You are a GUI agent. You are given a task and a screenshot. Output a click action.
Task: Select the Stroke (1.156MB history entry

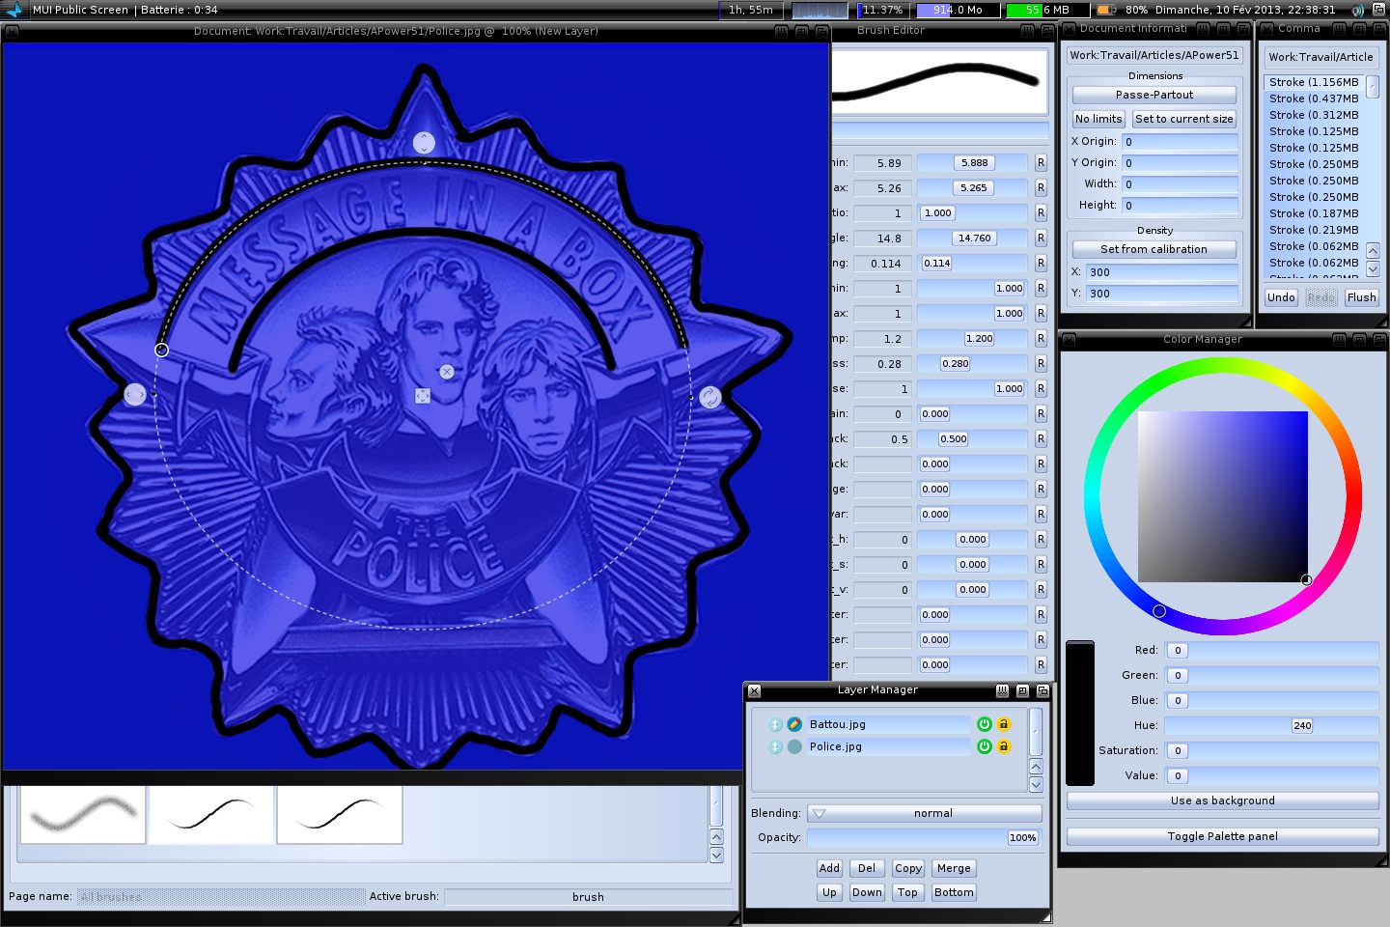pyautogui.click(x=1314, y=82)
